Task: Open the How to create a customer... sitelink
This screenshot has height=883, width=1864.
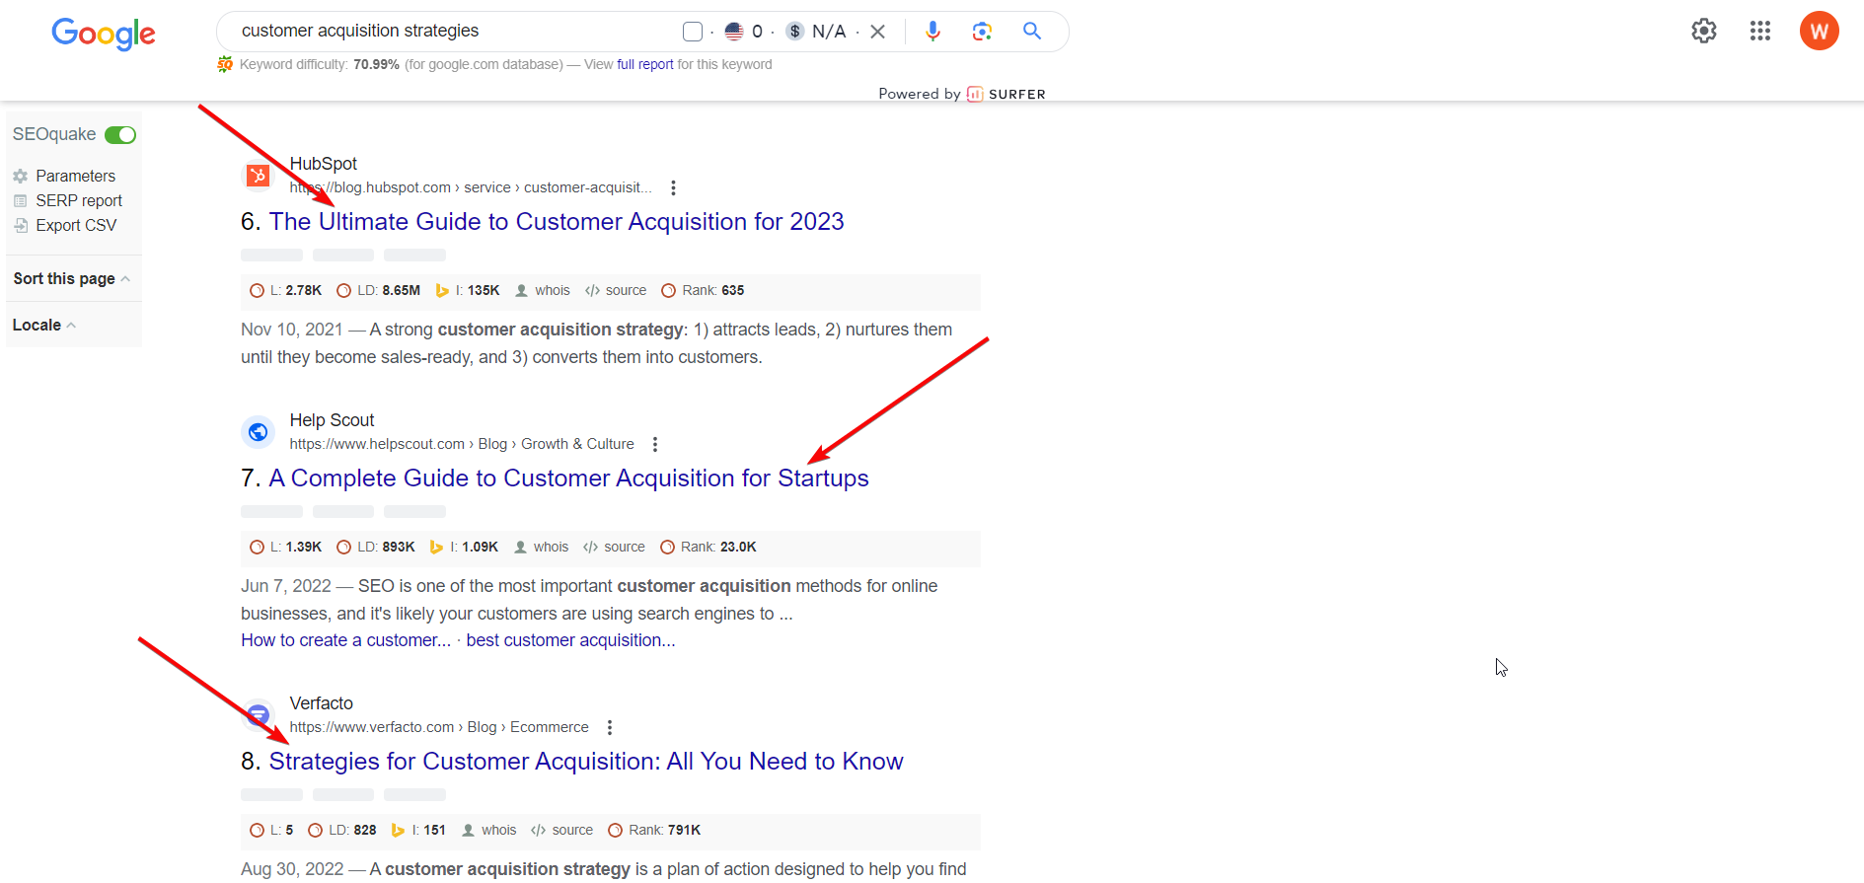Action: point(345,640)
